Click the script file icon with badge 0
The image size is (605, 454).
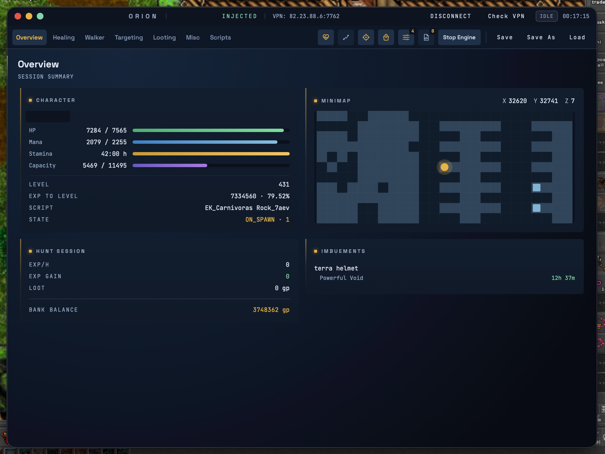coord(426,37)
